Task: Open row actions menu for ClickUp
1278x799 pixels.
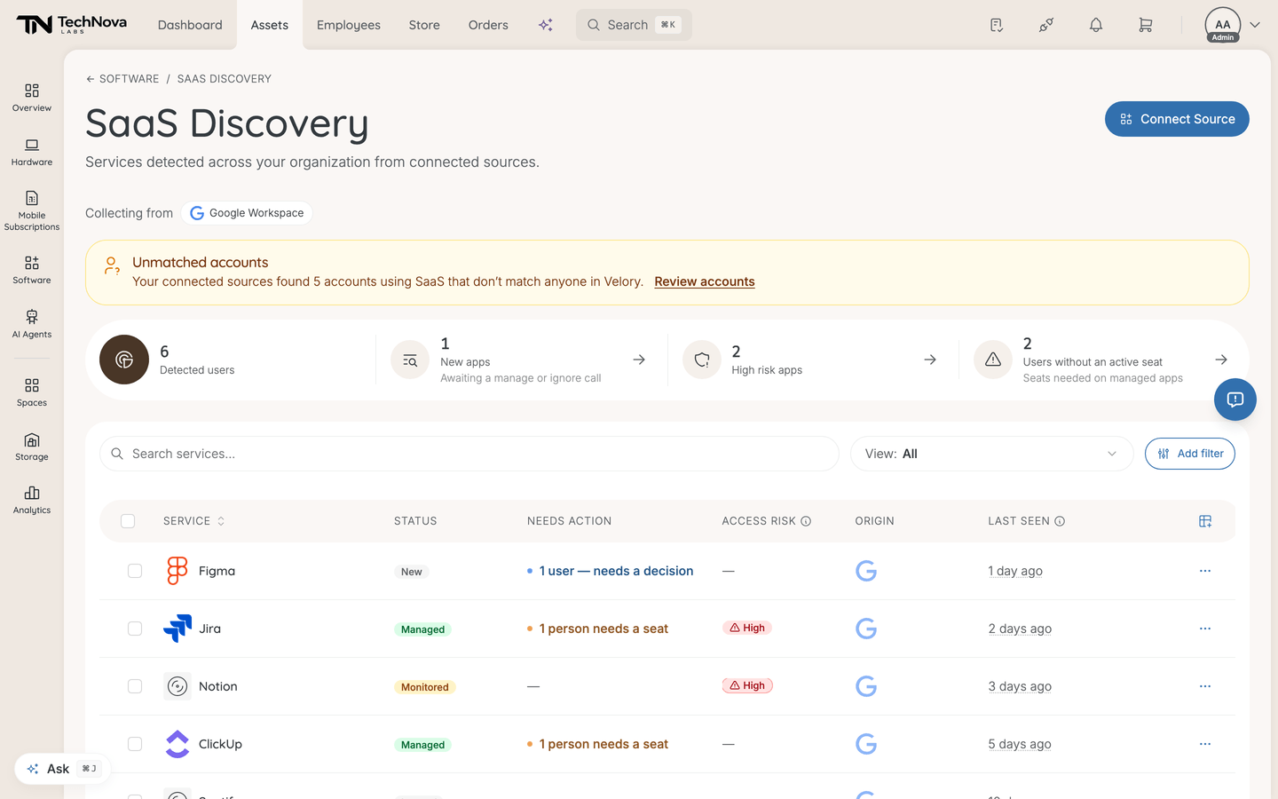Action: (x=1205, y=744)
